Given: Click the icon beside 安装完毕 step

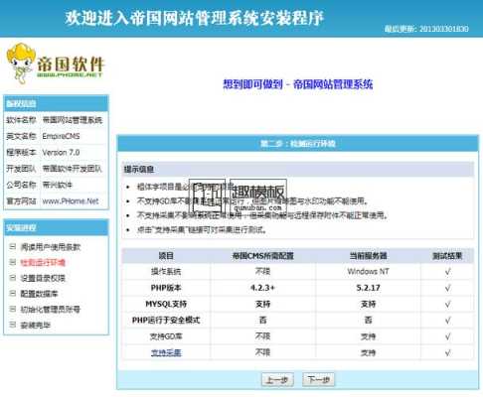Looking at the screenshot, I should click(13, 325).
